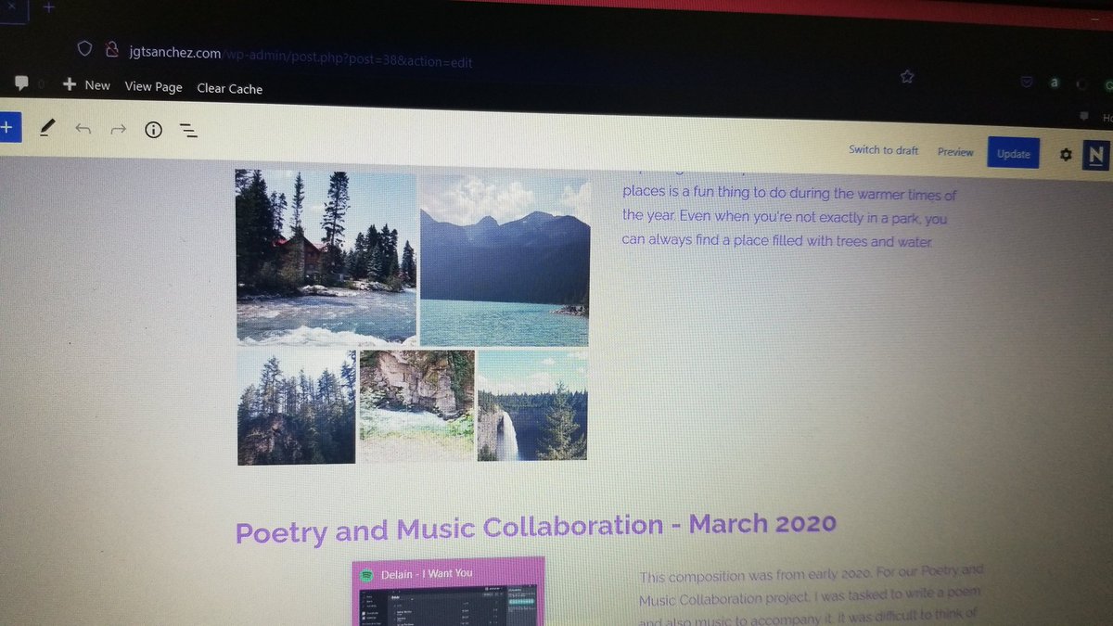Open the browser shield tracking icon
Viewport: 1113px width, 626px height.
[83, 48]
